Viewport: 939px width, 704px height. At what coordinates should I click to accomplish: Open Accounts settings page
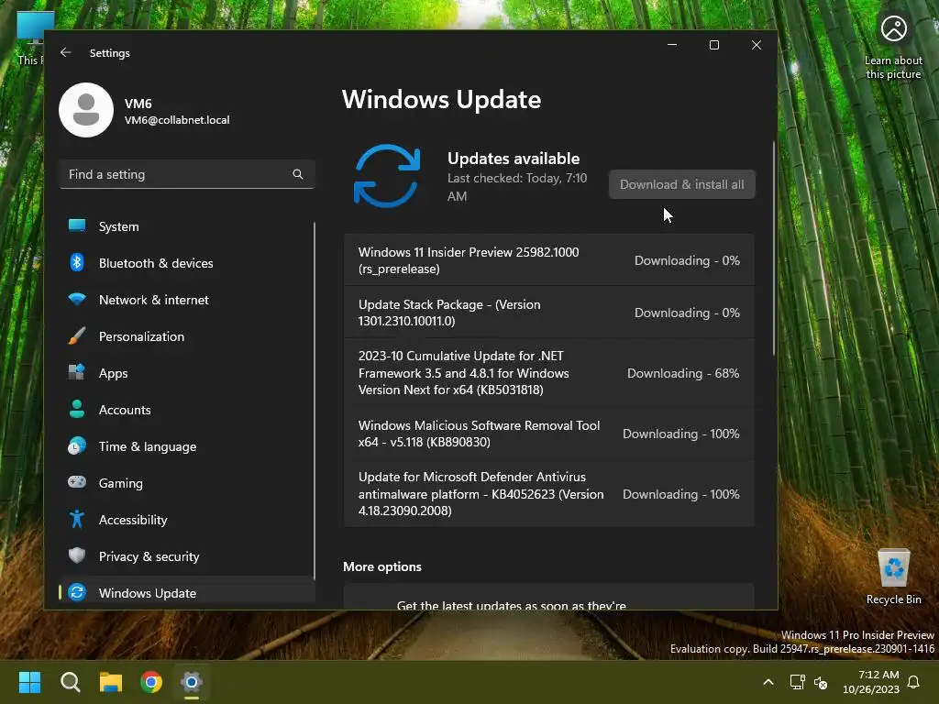coord(187,410)
